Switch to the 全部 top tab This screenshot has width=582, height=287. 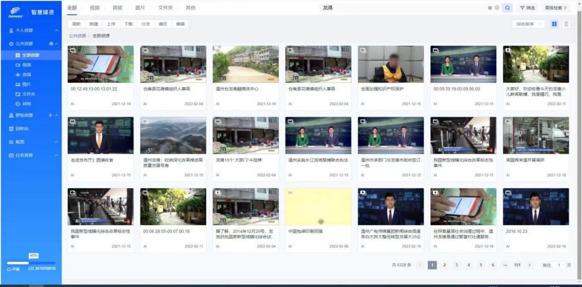(72, 8)
